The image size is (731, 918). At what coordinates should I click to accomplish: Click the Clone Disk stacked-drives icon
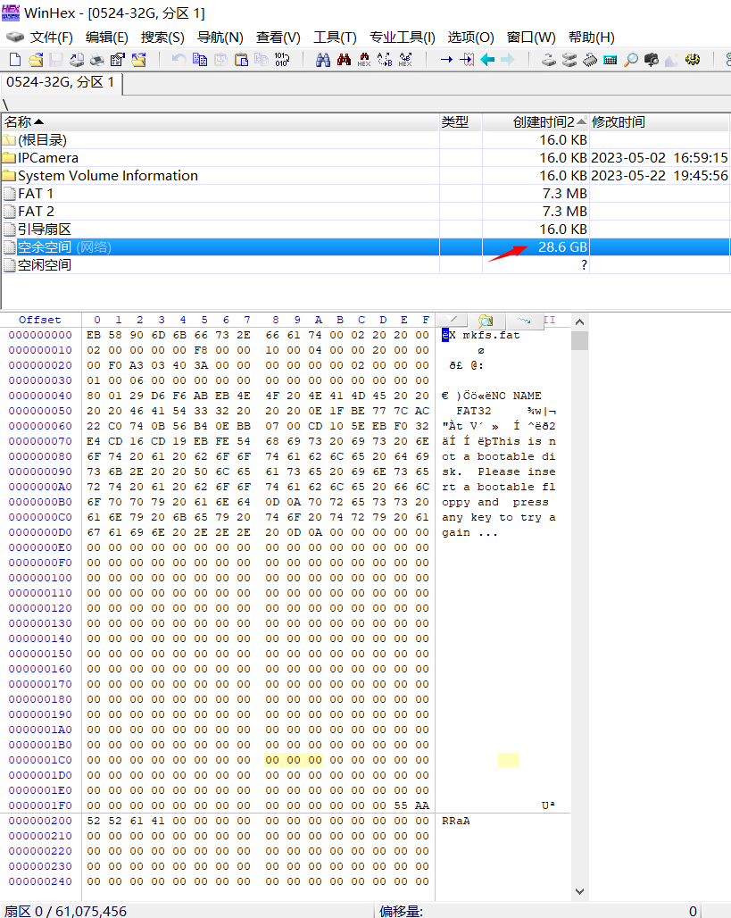click(569, 60)
